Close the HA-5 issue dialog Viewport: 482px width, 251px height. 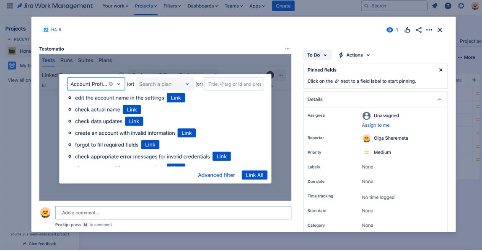(x=440, y=30)
